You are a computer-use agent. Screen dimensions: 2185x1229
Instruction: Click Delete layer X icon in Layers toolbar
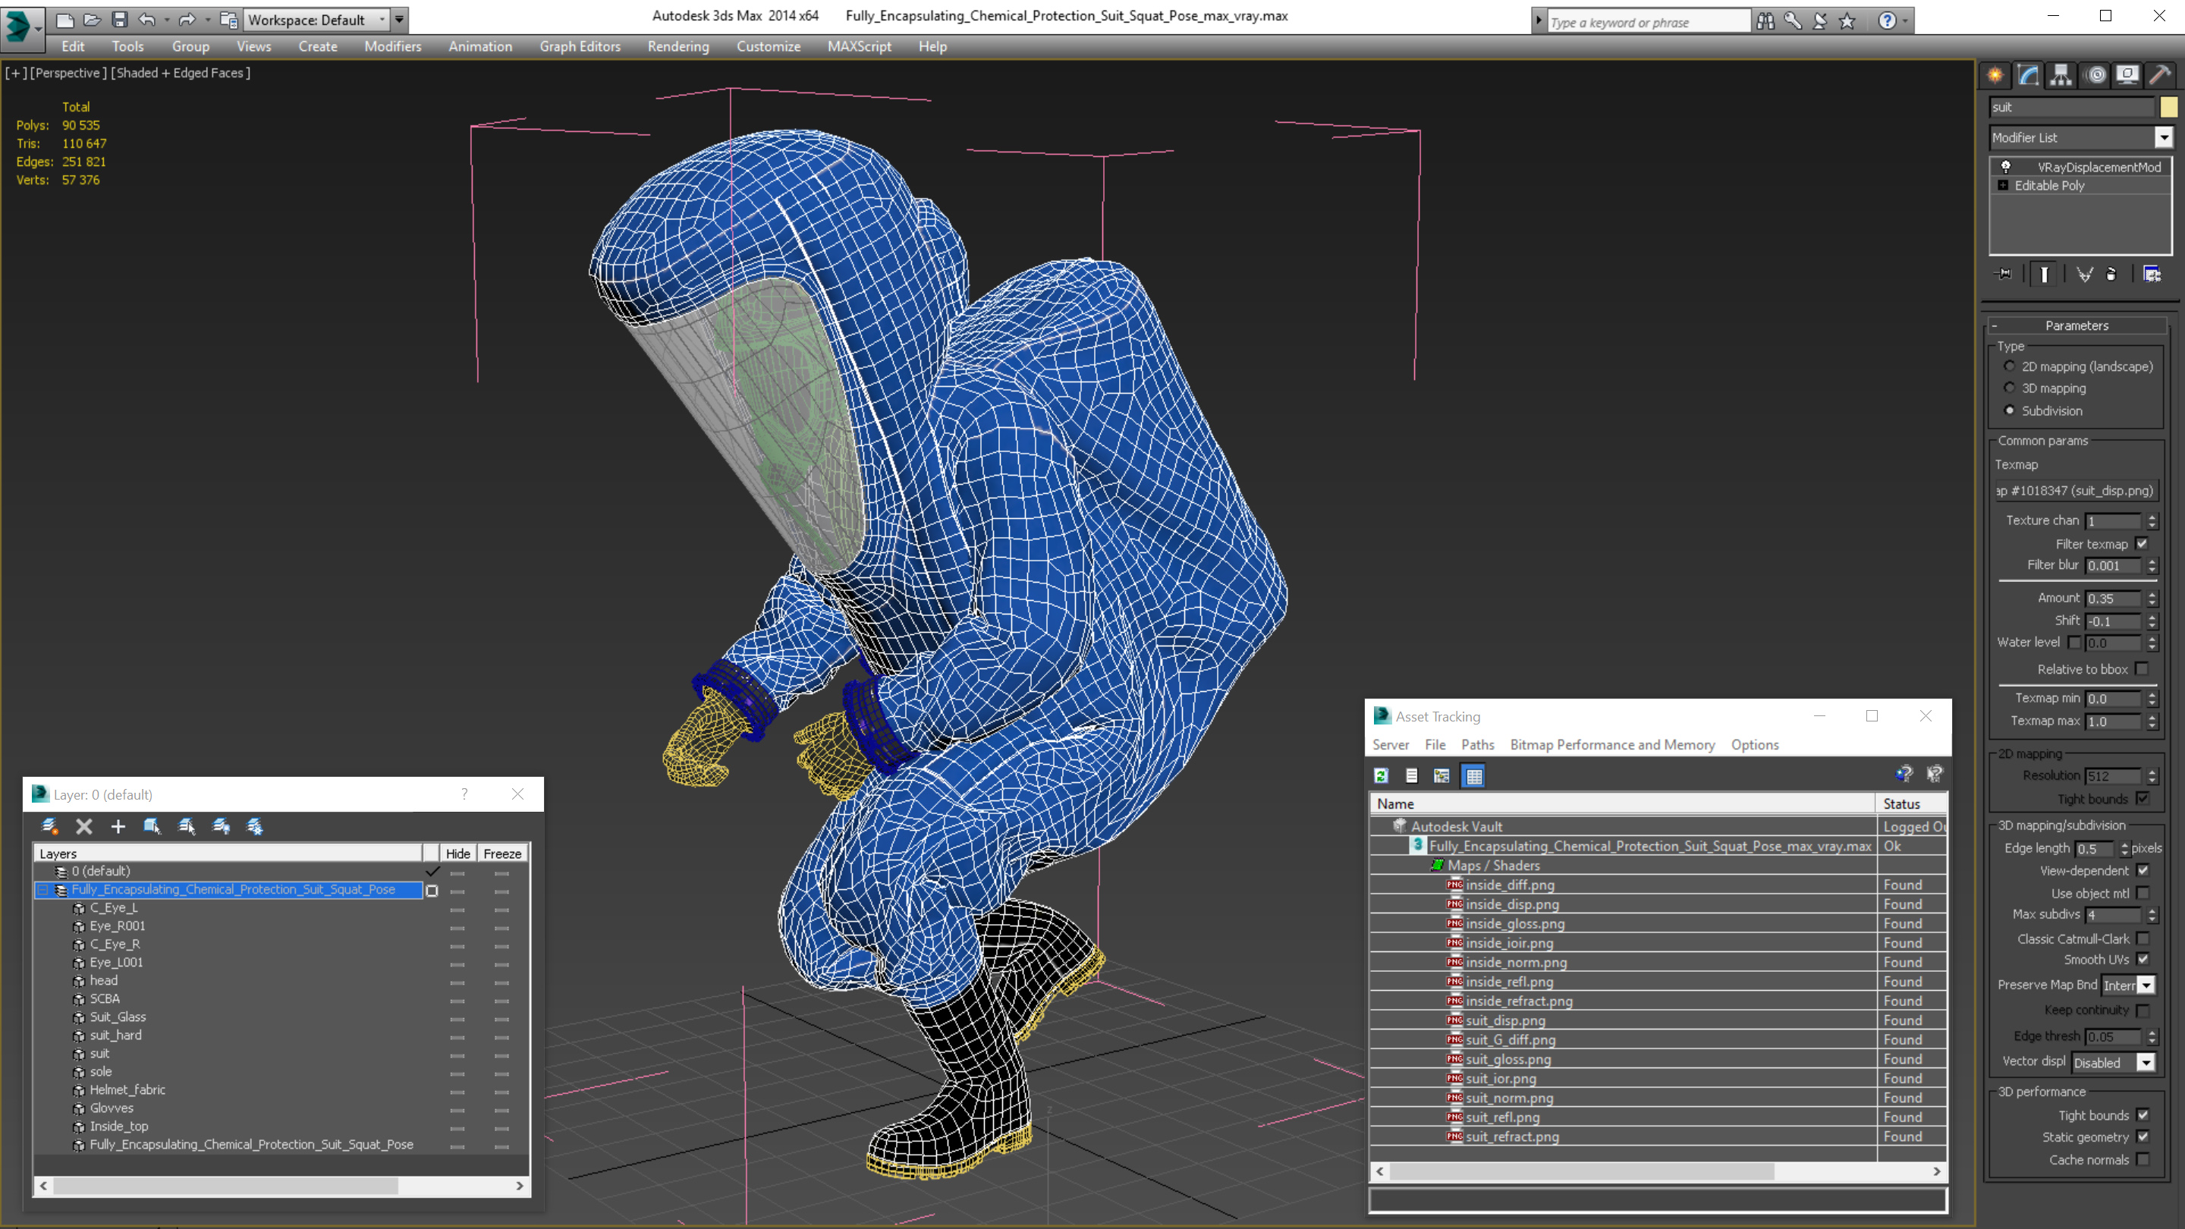(84, 826)
